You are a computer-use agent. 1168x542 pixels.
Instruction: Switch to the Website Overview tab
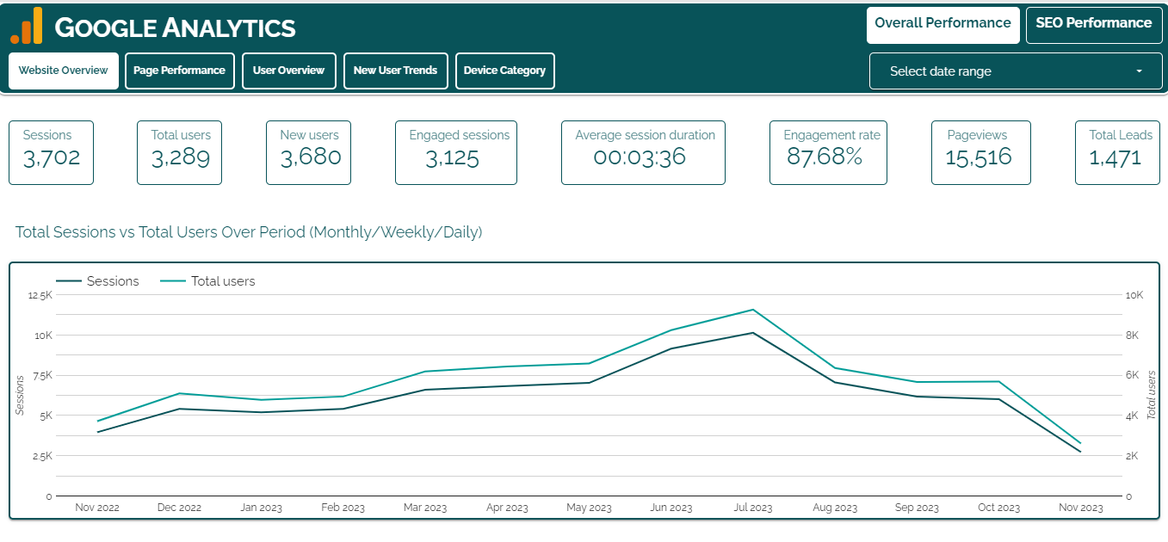click(x=64, y=71)
